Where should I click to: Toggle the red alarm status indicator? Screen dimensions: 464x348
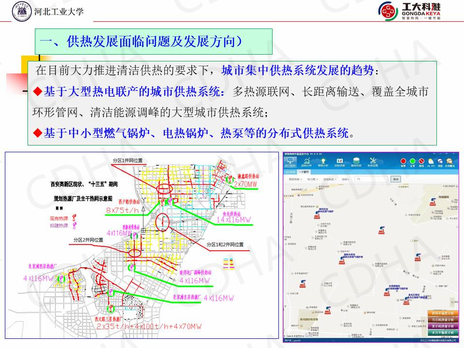pos(403,162)
